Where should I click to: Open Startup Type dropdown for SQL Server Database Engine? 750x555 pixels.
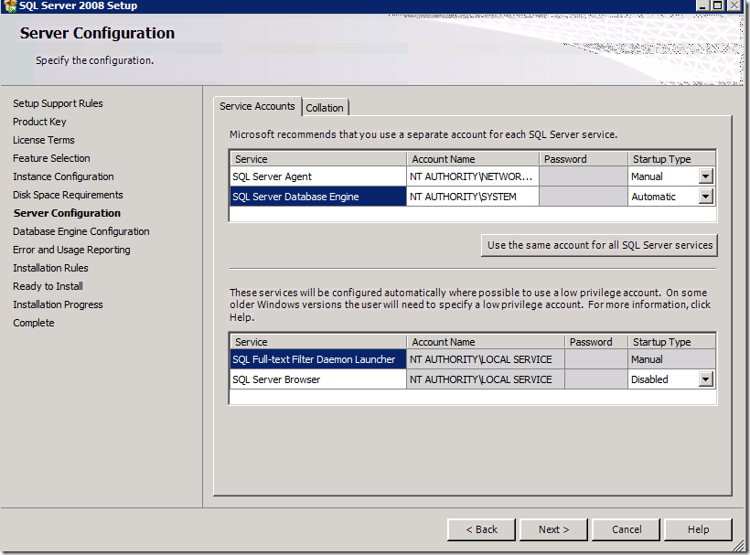coord(705,197)
